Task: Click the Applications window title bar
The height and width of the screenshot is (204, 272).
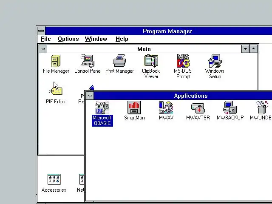Action: pos(183,96)
